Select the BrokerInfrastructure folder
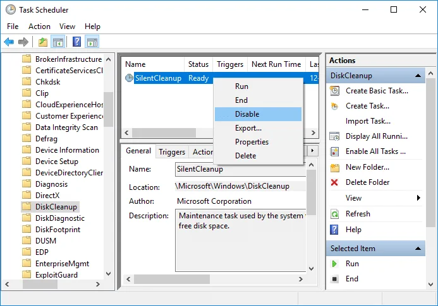Screen dimensions: 438x306 point(68,59)
